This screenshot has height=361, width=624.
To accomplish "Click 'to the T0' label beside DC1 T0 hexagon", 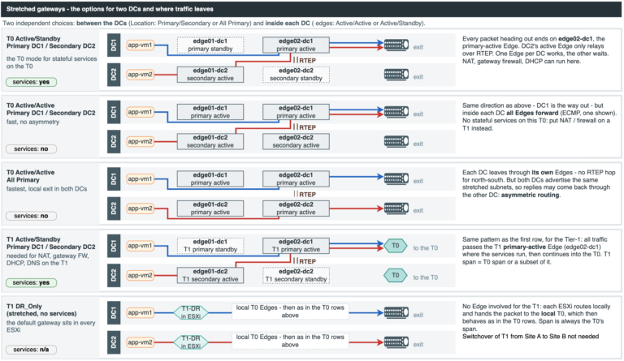I will coord(426,247).
